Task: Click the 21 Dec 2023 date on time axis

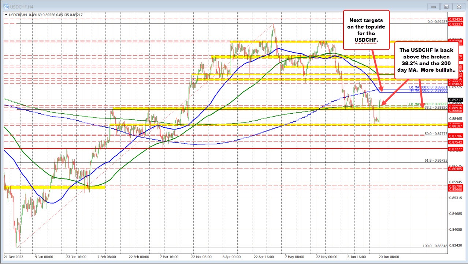Action: coord(14,257)
